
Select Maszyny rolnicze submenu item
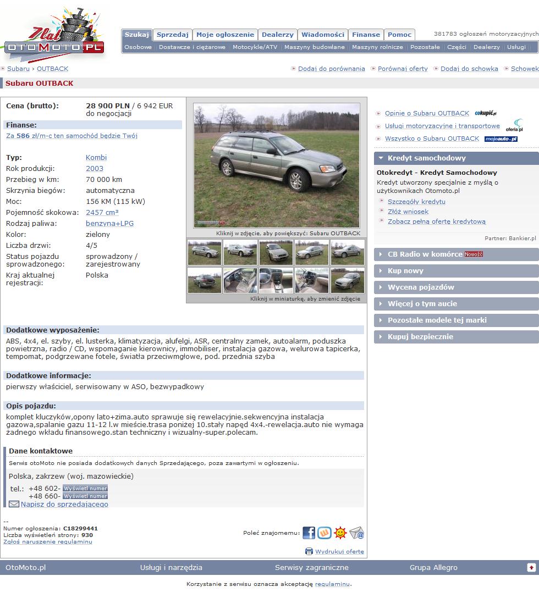[377, 47]
